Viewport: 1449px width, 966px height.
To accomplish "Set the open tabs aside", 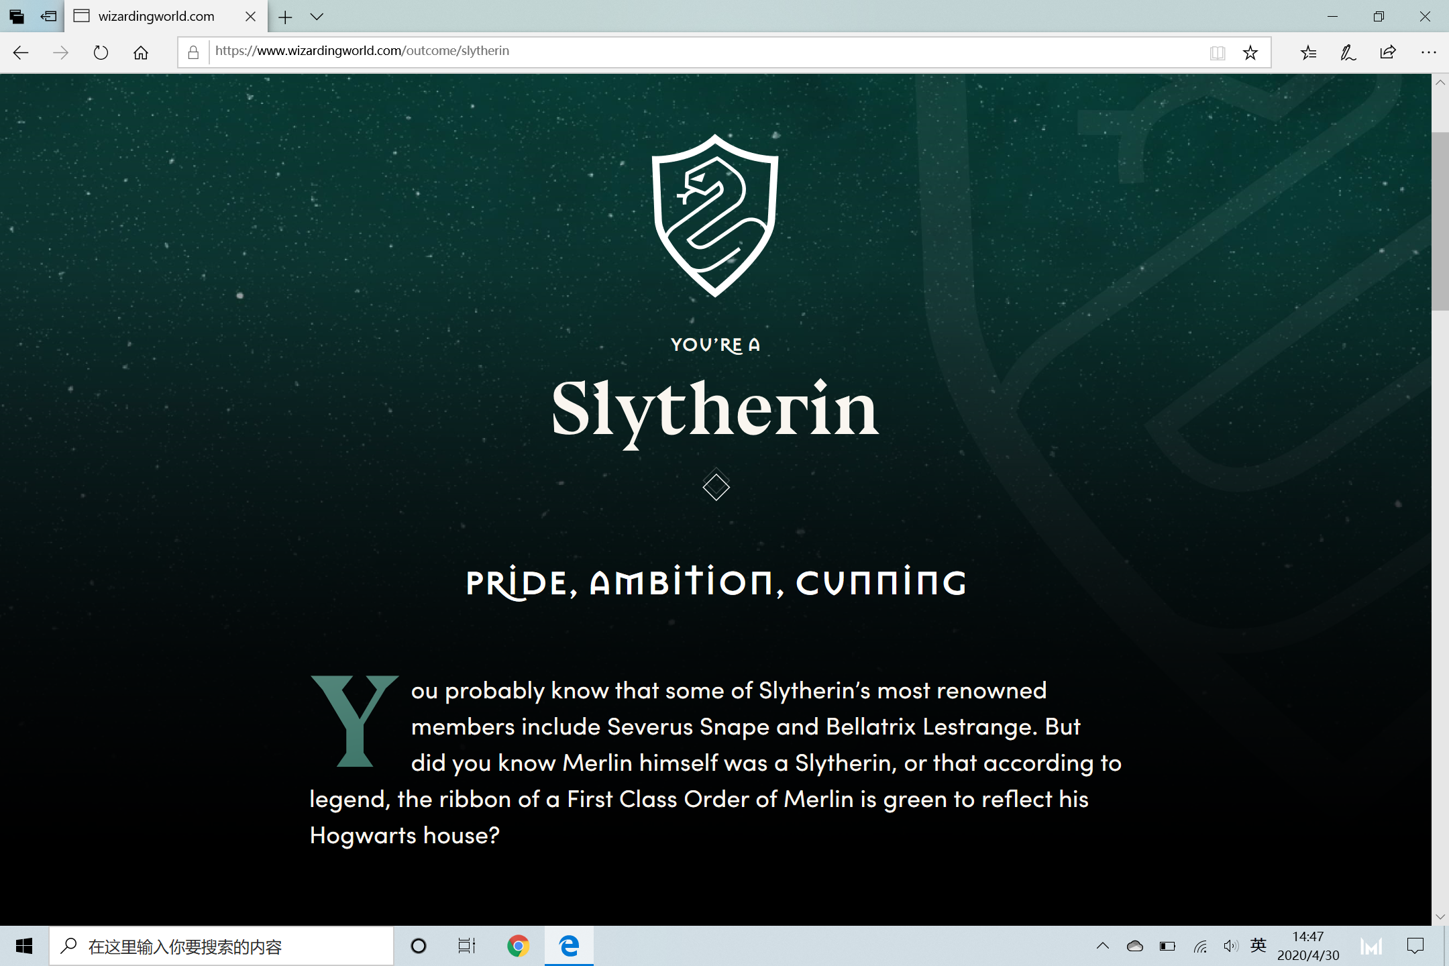I will click(48, 16).
